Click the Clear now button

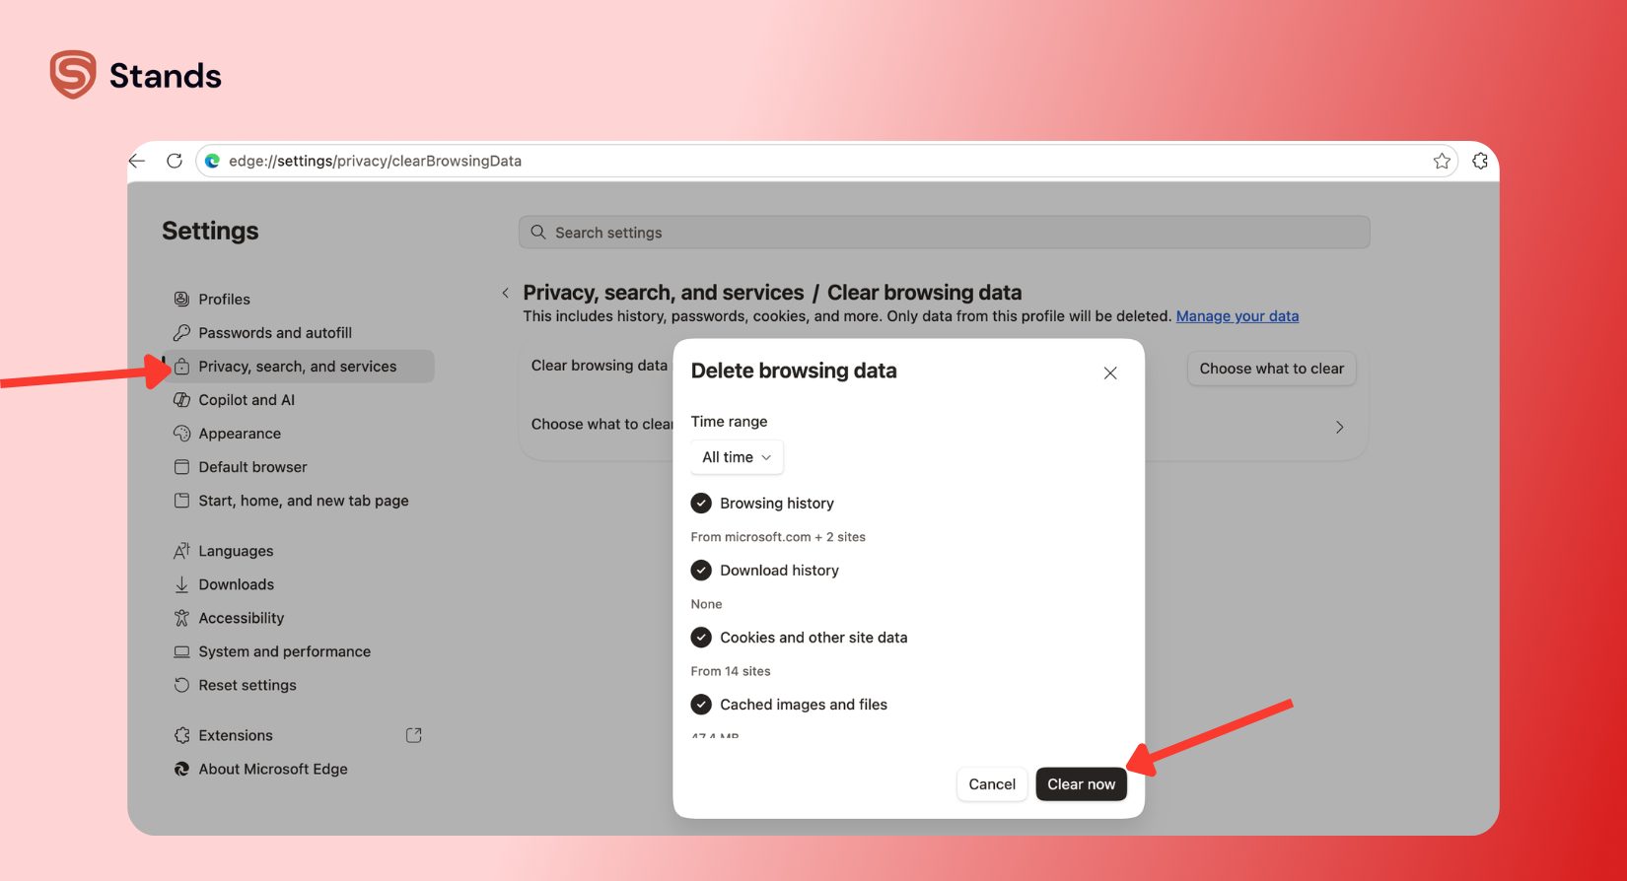point(1081,783)
